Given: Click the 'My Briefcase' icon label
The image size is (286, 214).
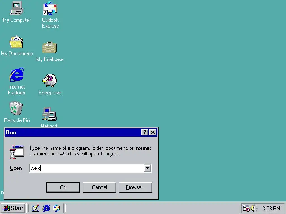Looking at the screenshot, I should tap(50, 59).
